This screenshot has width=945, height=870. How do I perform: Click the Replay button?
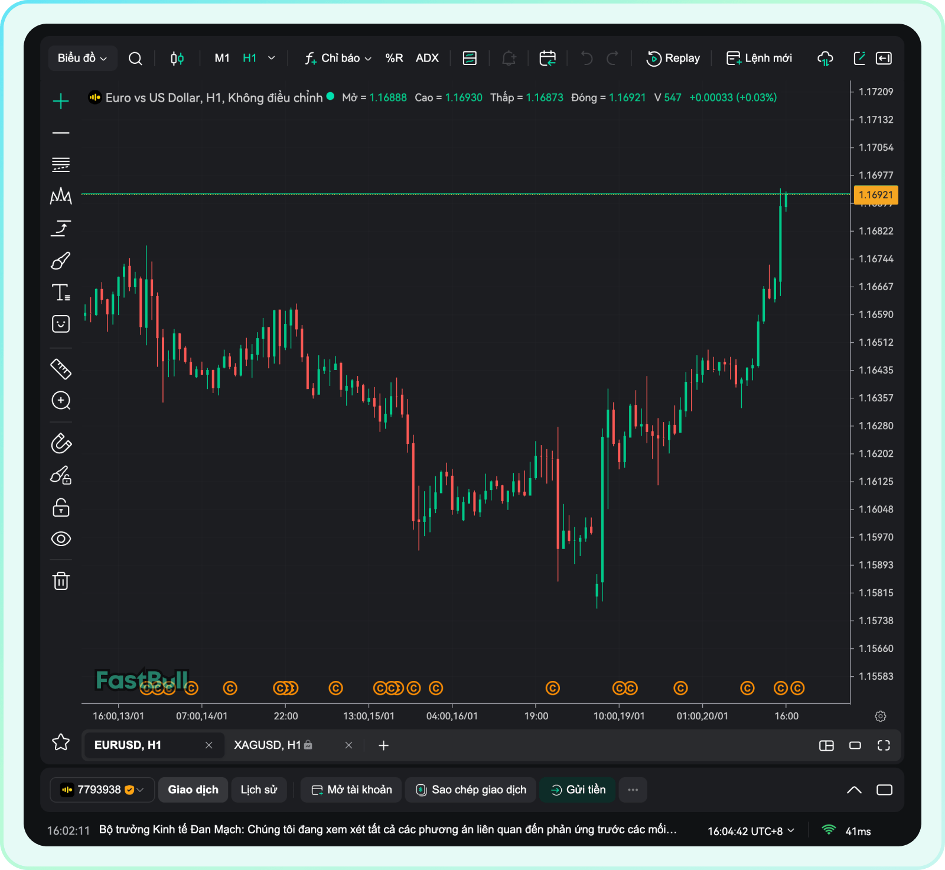pyautogui.click(x=673, y=59)
